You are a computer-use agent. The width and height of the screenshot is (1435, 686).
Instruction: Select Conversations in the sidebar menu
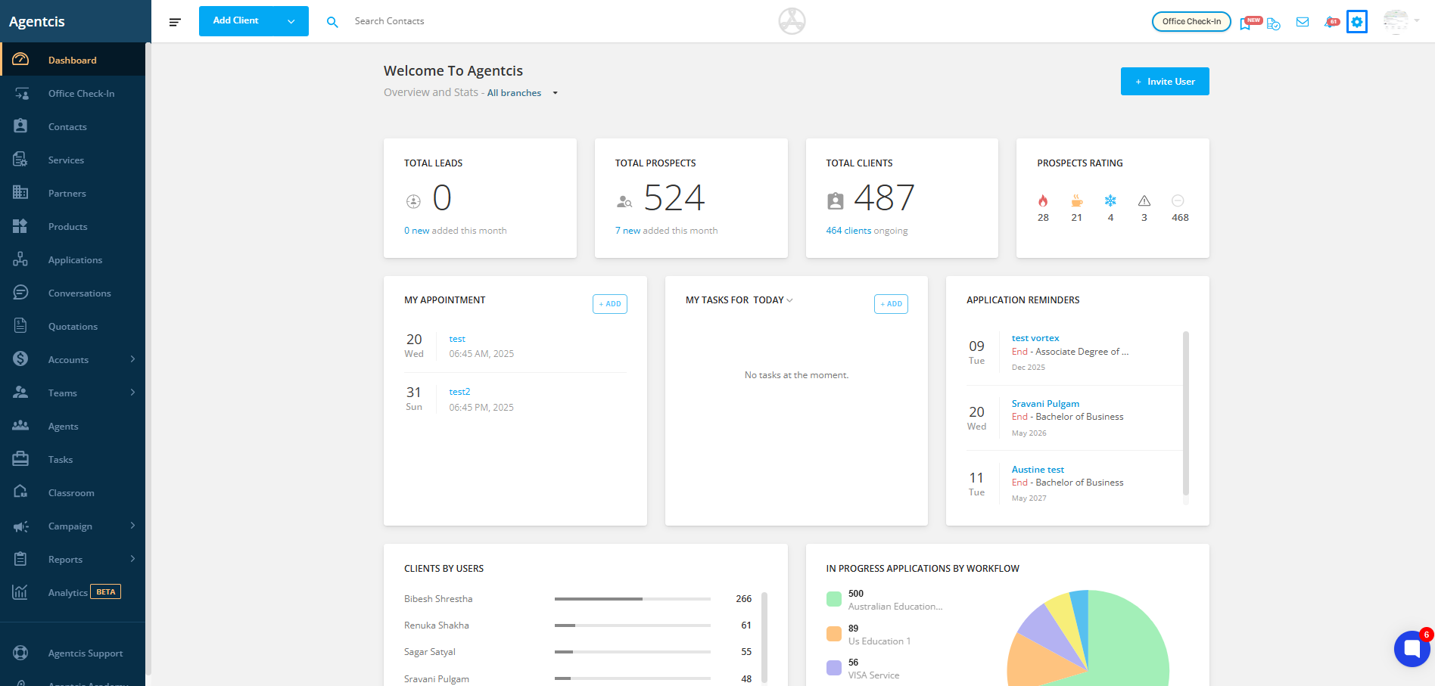pyautogui.click(x=73, y=293)
